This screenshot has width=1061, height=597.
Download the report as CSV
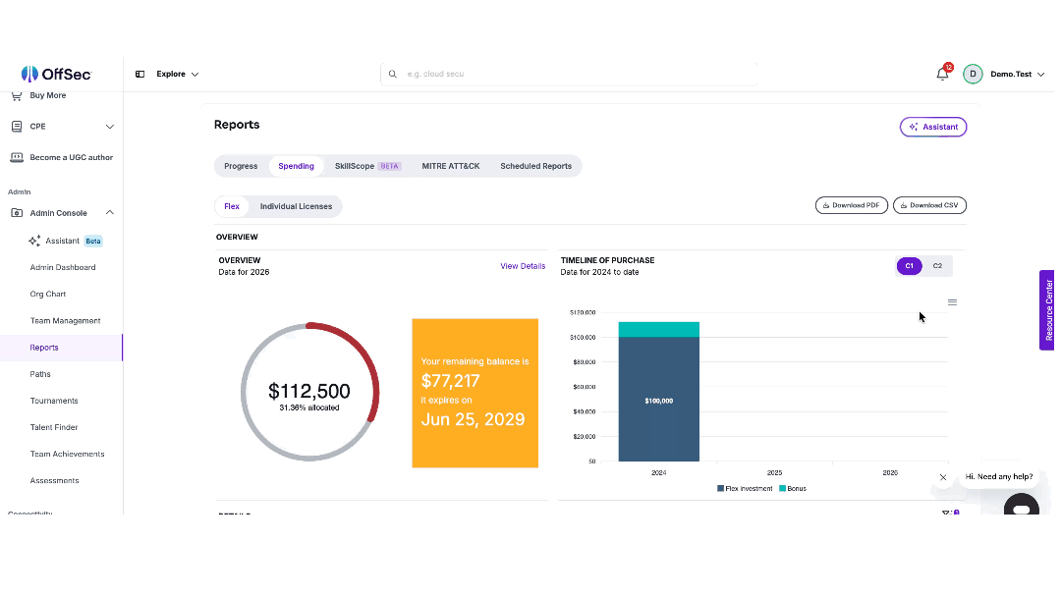tap(929, 205)
